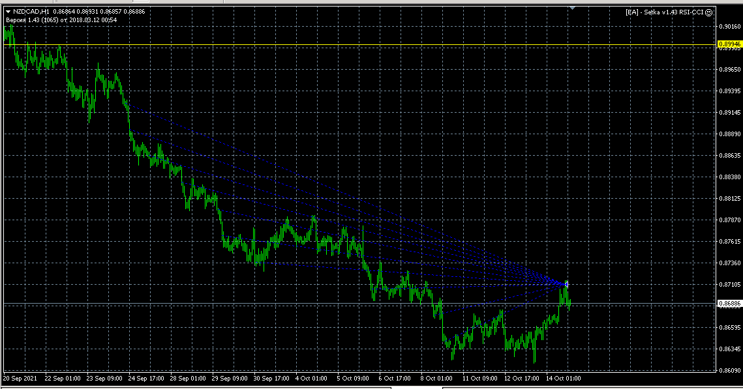743x389 pixels.
Task: Click time axis label 24 Sep 17:00
Action: [146, 379]
